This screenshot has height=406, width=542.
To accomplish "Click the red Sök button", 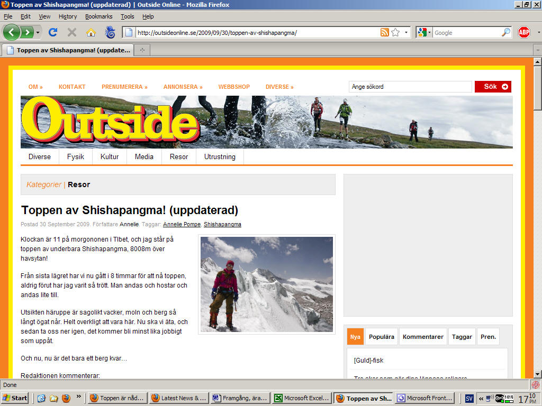I will [x=493, y=87].
